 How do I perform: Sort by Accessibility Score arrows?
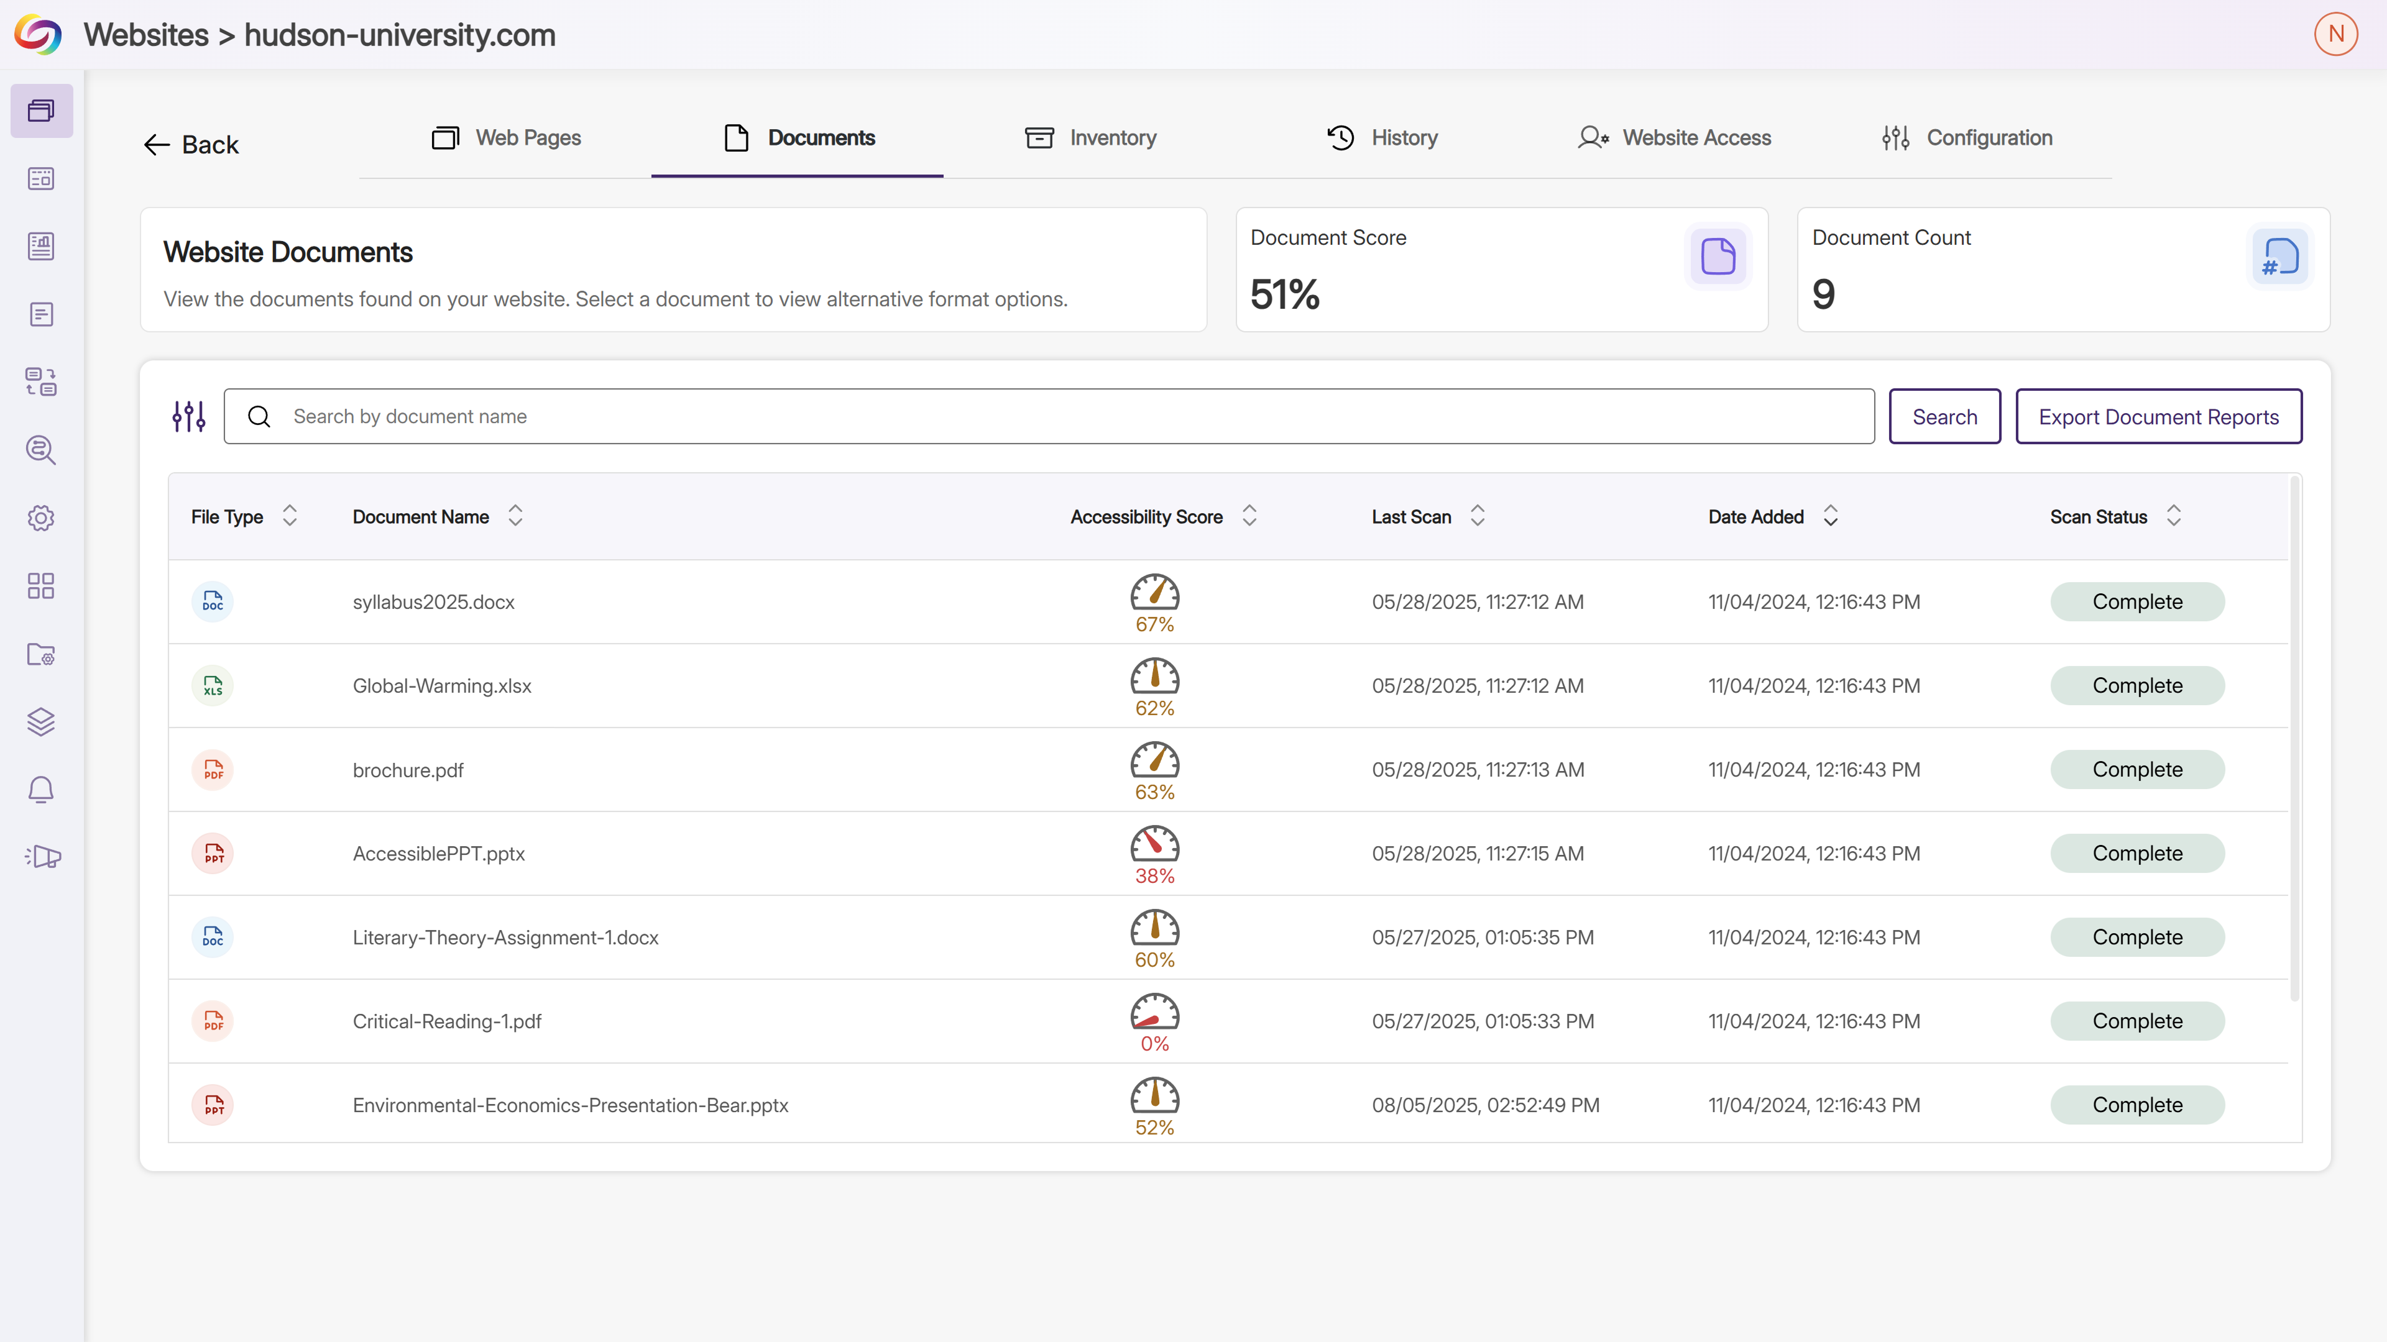(x=1249, y=516)
